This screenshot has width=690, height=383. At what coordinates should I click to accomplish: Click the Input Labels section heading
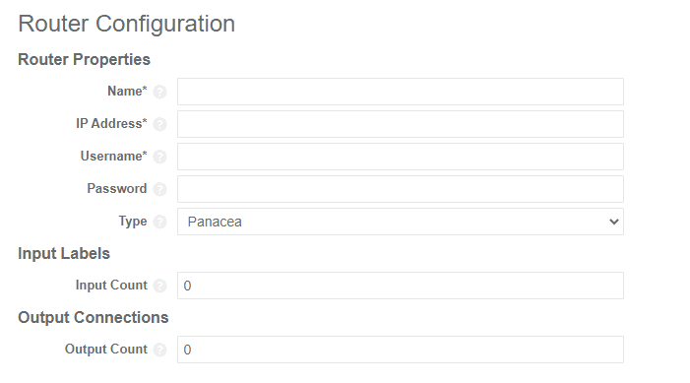point(64,254)
